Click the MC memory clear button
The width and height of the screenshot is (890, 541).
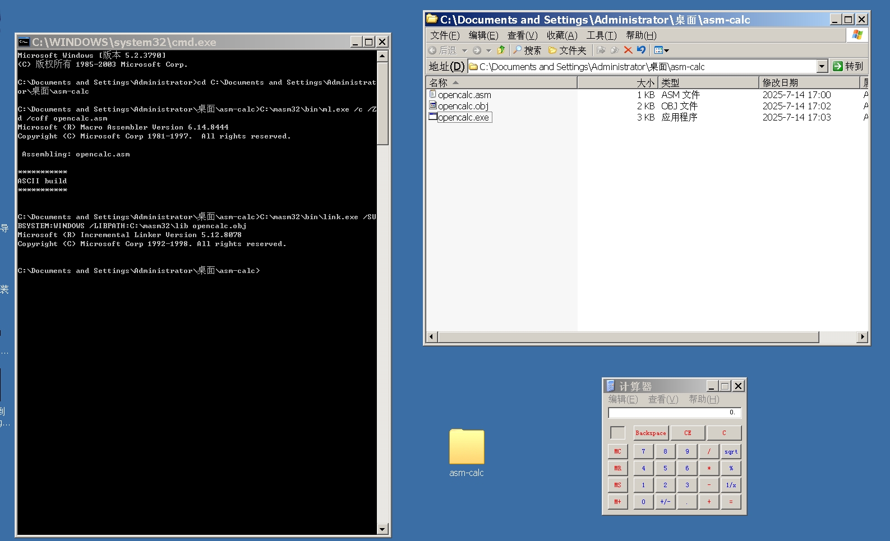tap(617, 451)
